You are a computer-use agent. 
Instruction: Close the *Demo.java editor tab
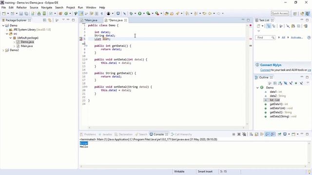(x=126, y=20)
